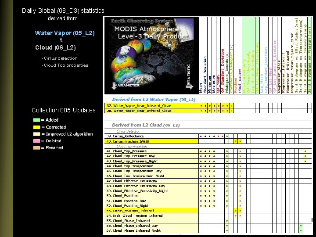This screenshot has height=237, width=316.
Task: Select row 44 Cloud_Top_Temperature
Action: click(x=208, y=166)
